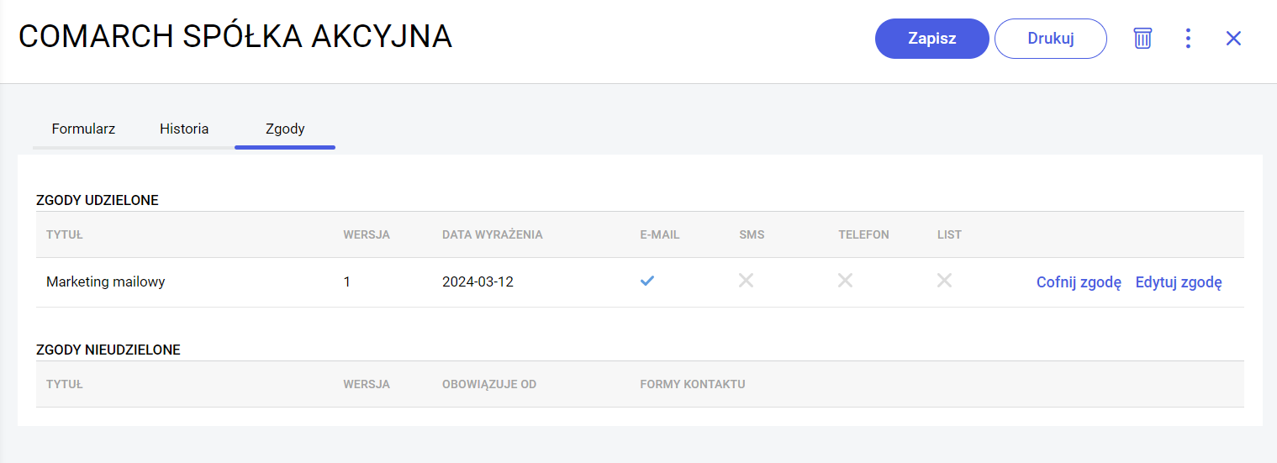Click the Cofnij zgodę link

coord(1079,282)
